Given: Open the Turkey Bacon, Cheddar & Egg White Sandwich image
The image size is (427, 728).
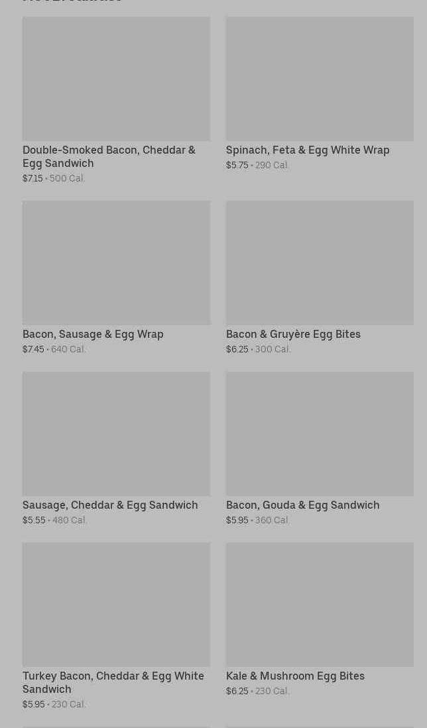Looking at the screenshot, I should pyautogui.click(x=116, y=604).
